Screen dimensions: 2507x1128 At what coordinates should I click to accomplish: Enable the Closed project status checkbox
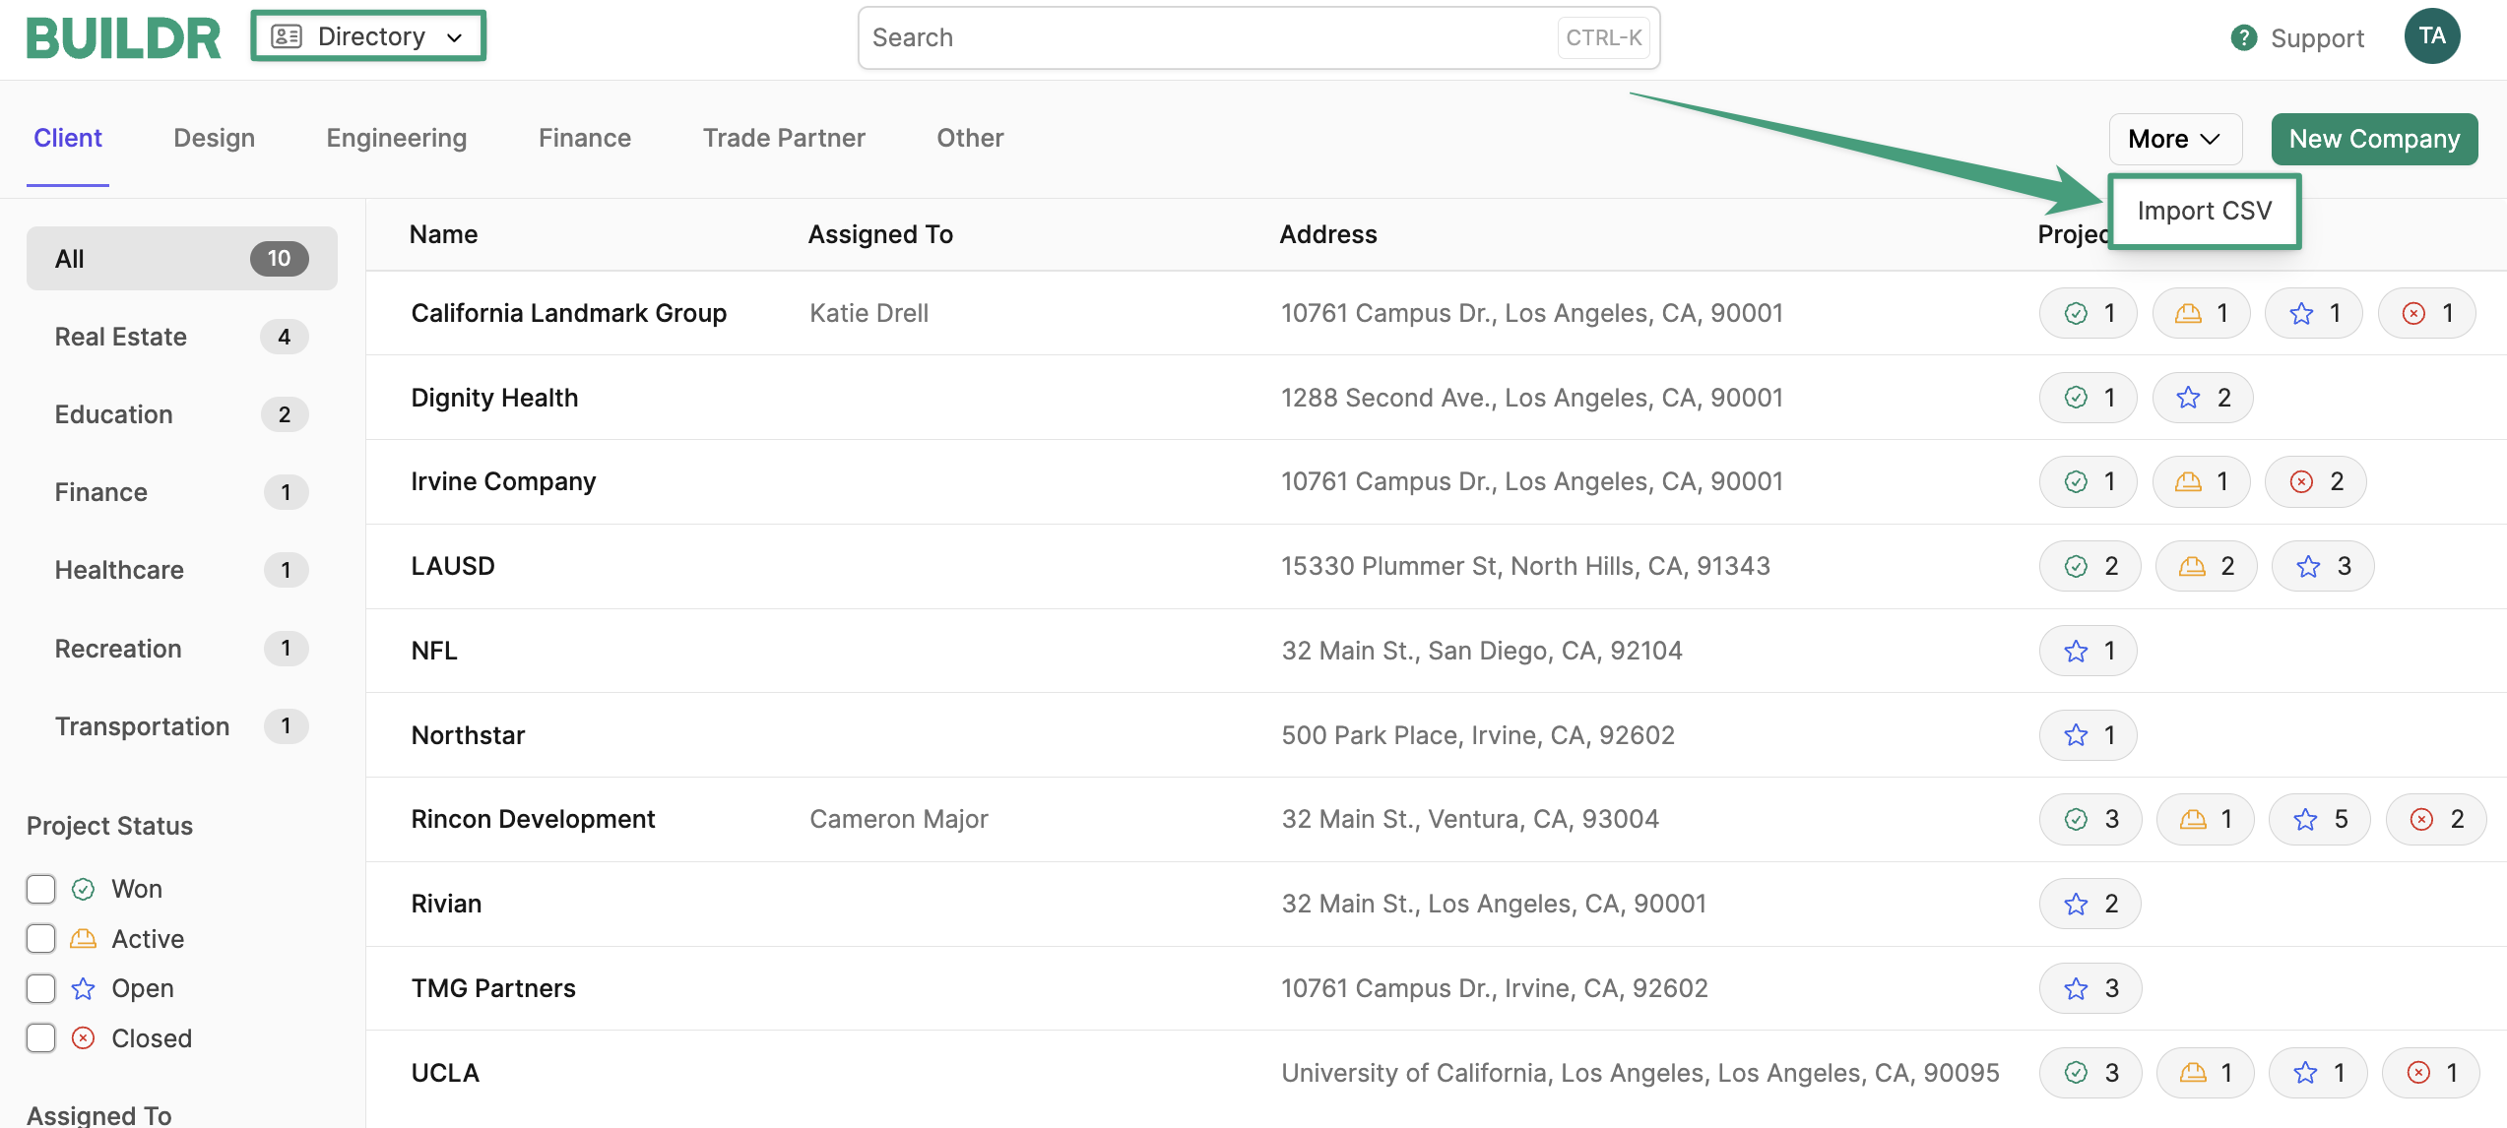(x=40, y=1038)
